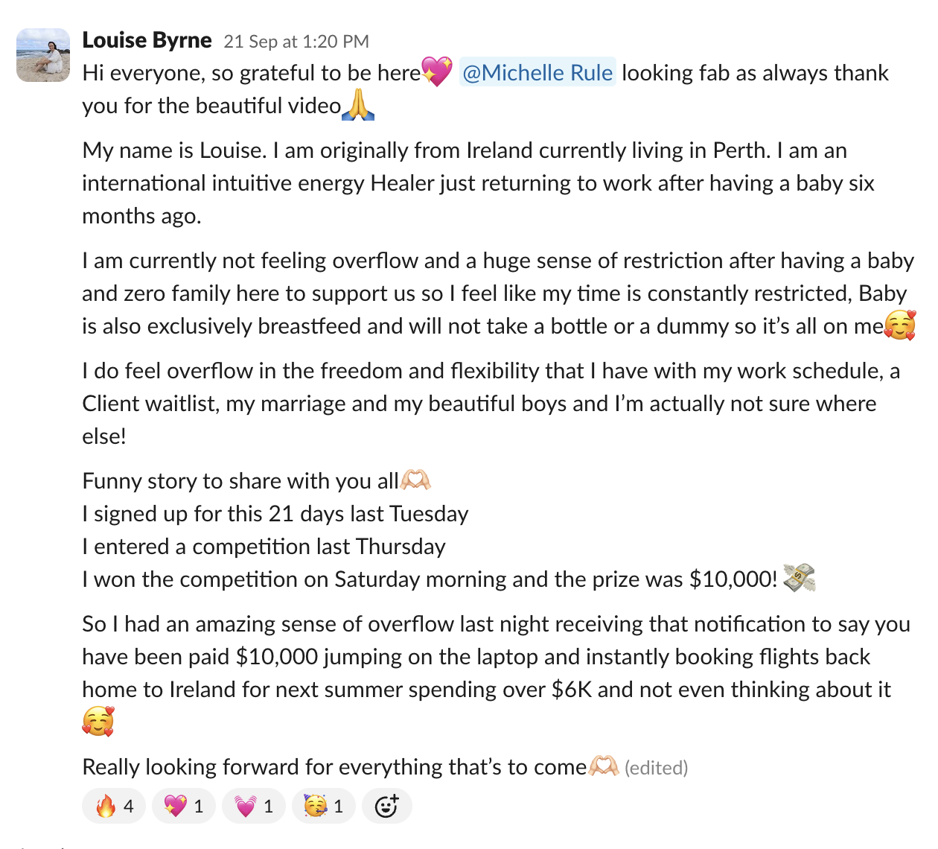Click the "My name is Louise" paragraph
This screenshot has width=938, height=849.
[x=478, y=183]
